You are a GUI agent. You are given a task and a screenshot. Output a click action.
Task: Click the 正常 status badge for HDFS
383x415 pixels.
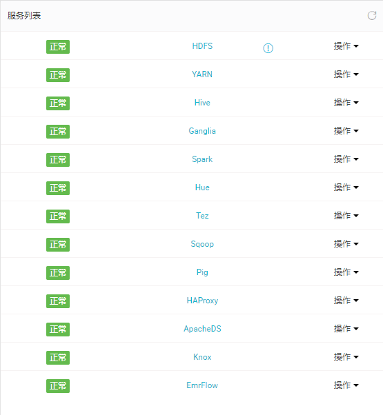pyautogui.click(x=58, y=47)
